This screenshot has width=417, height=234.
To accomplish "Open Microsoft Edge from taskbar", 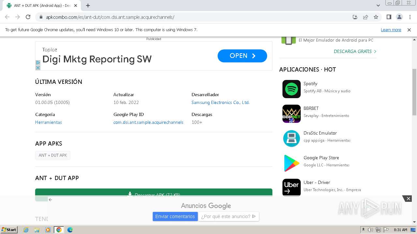I will tap(70, 230).
